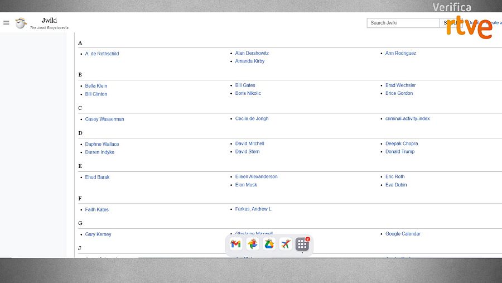Go to the Casey Wasserman page

[104, 119]
